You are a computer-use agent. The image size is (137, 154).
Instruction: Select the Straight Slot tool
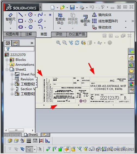(x=21, y=27)
